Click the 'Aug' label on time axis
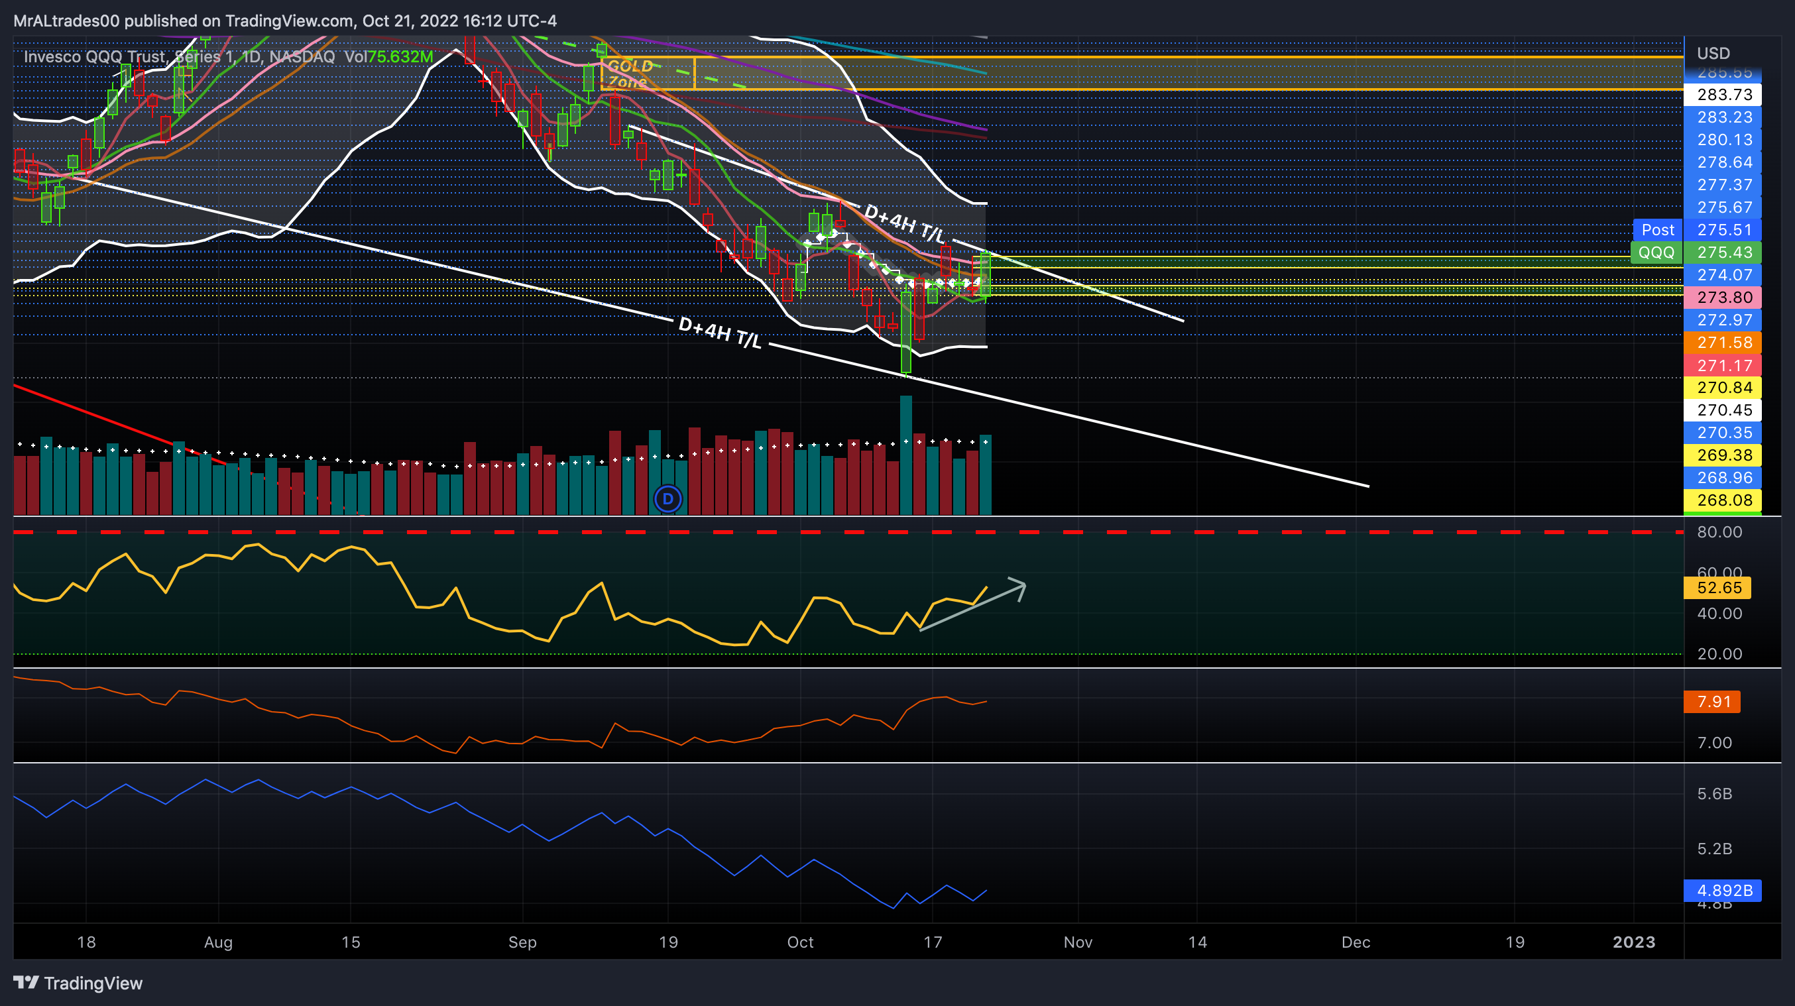This screenshot has height=1006, width=1795. click(x=218, y=942)
